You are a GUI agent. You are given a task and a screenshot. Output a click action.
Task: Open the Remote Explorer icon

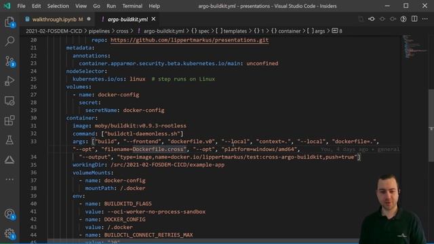(x=9, y=101)
